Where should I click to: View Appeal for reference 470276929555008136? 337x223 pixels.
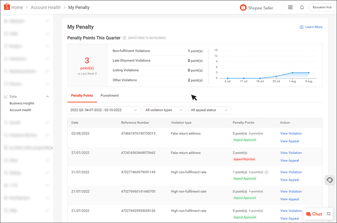point(289,219)
